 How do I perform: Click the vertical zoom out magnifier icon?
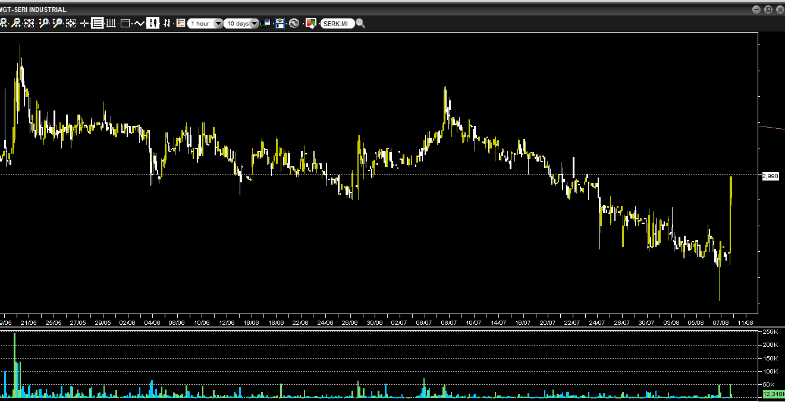(x=57, y=23)
